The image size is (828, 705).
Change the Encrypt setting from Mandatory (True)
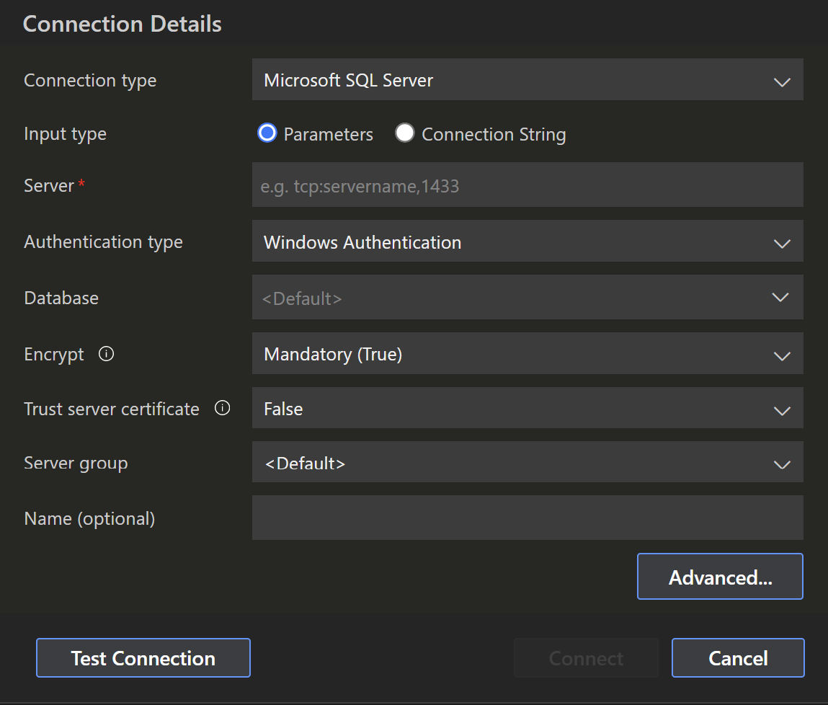(527, 353)
